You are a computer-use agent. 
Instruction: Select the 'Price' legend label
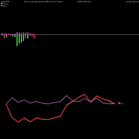[4, 6]
